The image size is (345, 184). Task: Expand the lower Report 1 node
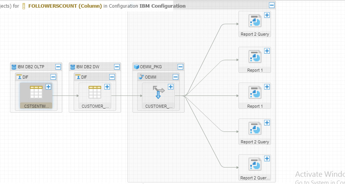point(267,87)
